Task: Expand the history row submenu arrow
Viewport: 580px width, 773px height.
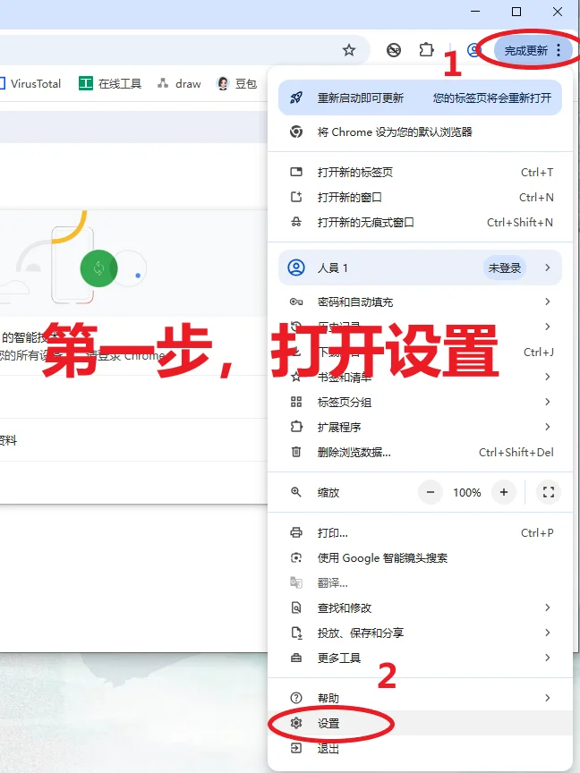Action: (x=548, y=327)
